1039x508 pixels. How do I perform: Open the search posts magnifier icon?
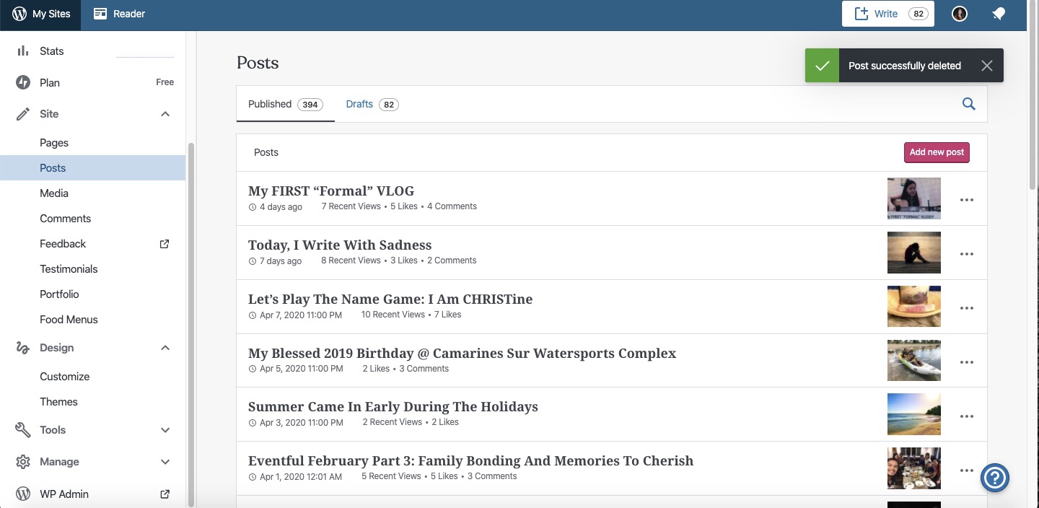[968, 104]
